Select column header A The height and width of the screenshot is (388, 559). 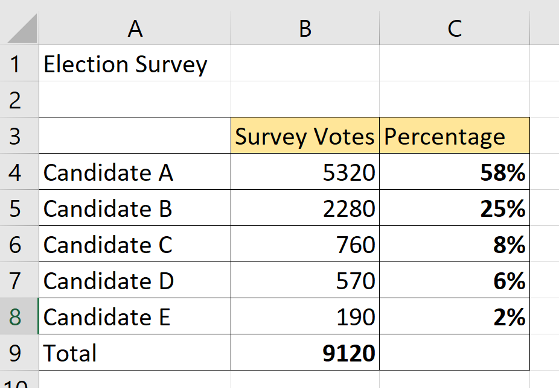click(134, 27)
